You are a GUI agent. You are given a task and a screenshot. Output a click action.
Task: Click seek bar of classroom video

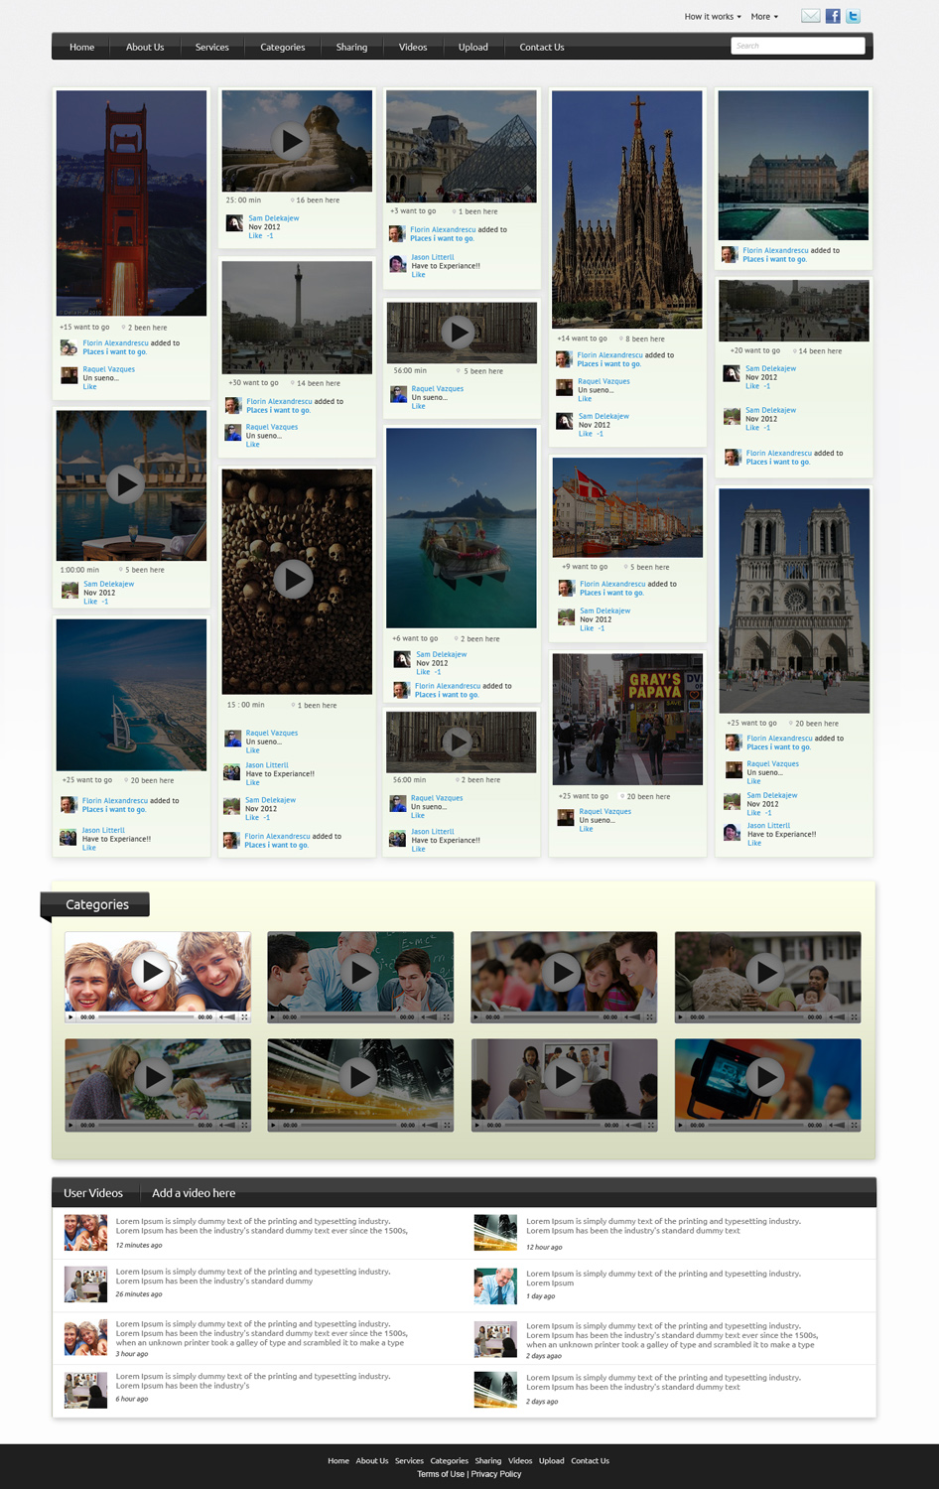pos(348,1017)
